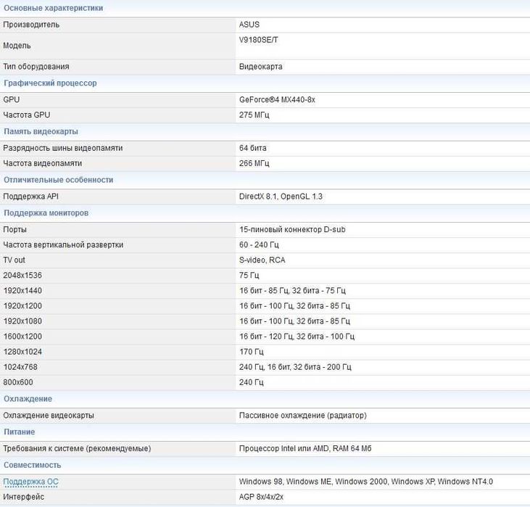Select the Частота GPU row label
This screenshot has height=507, width=530.
point(27,115)
